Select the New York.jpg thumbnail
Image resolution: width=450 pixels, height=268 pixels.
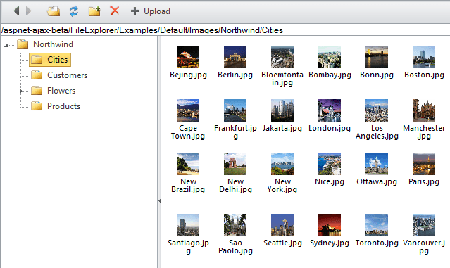[282, 164]
